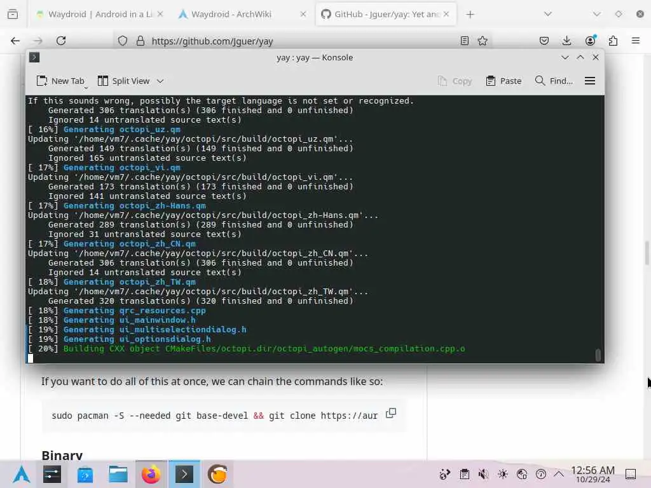This screenshot has width=651, height=488.
Task: Expand the New Tab profile dropdown arrow
Action: pos(86,88)
